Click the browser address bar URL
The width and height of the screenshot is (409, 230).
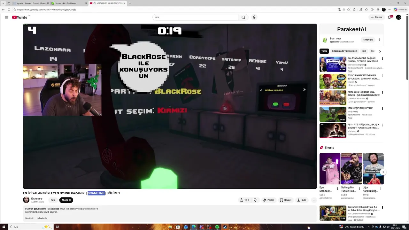click(46, 10)
